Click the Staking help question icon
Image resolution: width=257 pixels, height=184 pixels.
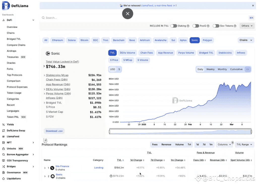pos(188,26)
